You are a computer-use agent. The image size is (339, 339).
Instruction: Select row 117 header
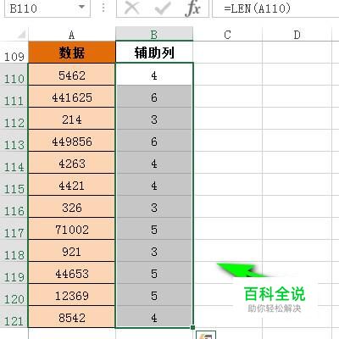coord(14,229)
